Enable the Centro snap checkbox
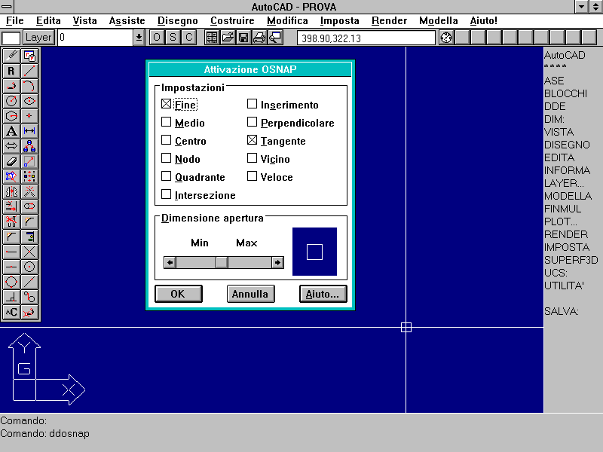The width and height of the screenshot is (603, 452). coord(166,140)
